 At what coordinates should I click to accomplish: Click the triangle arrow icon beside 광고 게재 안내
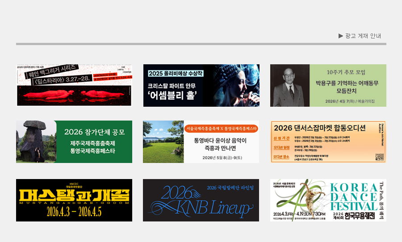(x=341, y=36)
